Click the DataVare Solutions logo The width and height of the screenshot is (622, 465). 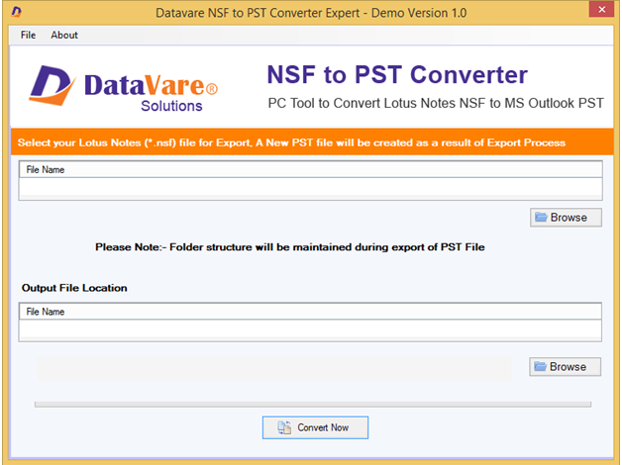124,88
